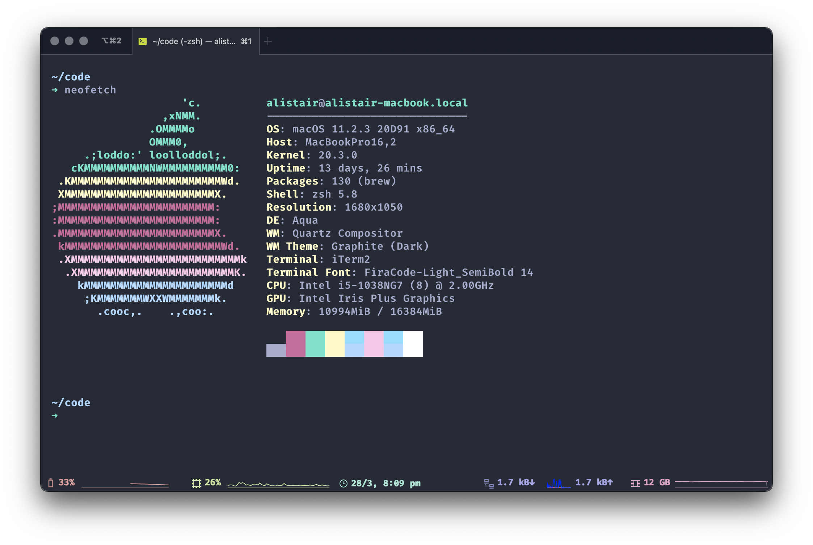Click the CPU chip icon
This screenshot has height=545, width=813.
point(196,483)
